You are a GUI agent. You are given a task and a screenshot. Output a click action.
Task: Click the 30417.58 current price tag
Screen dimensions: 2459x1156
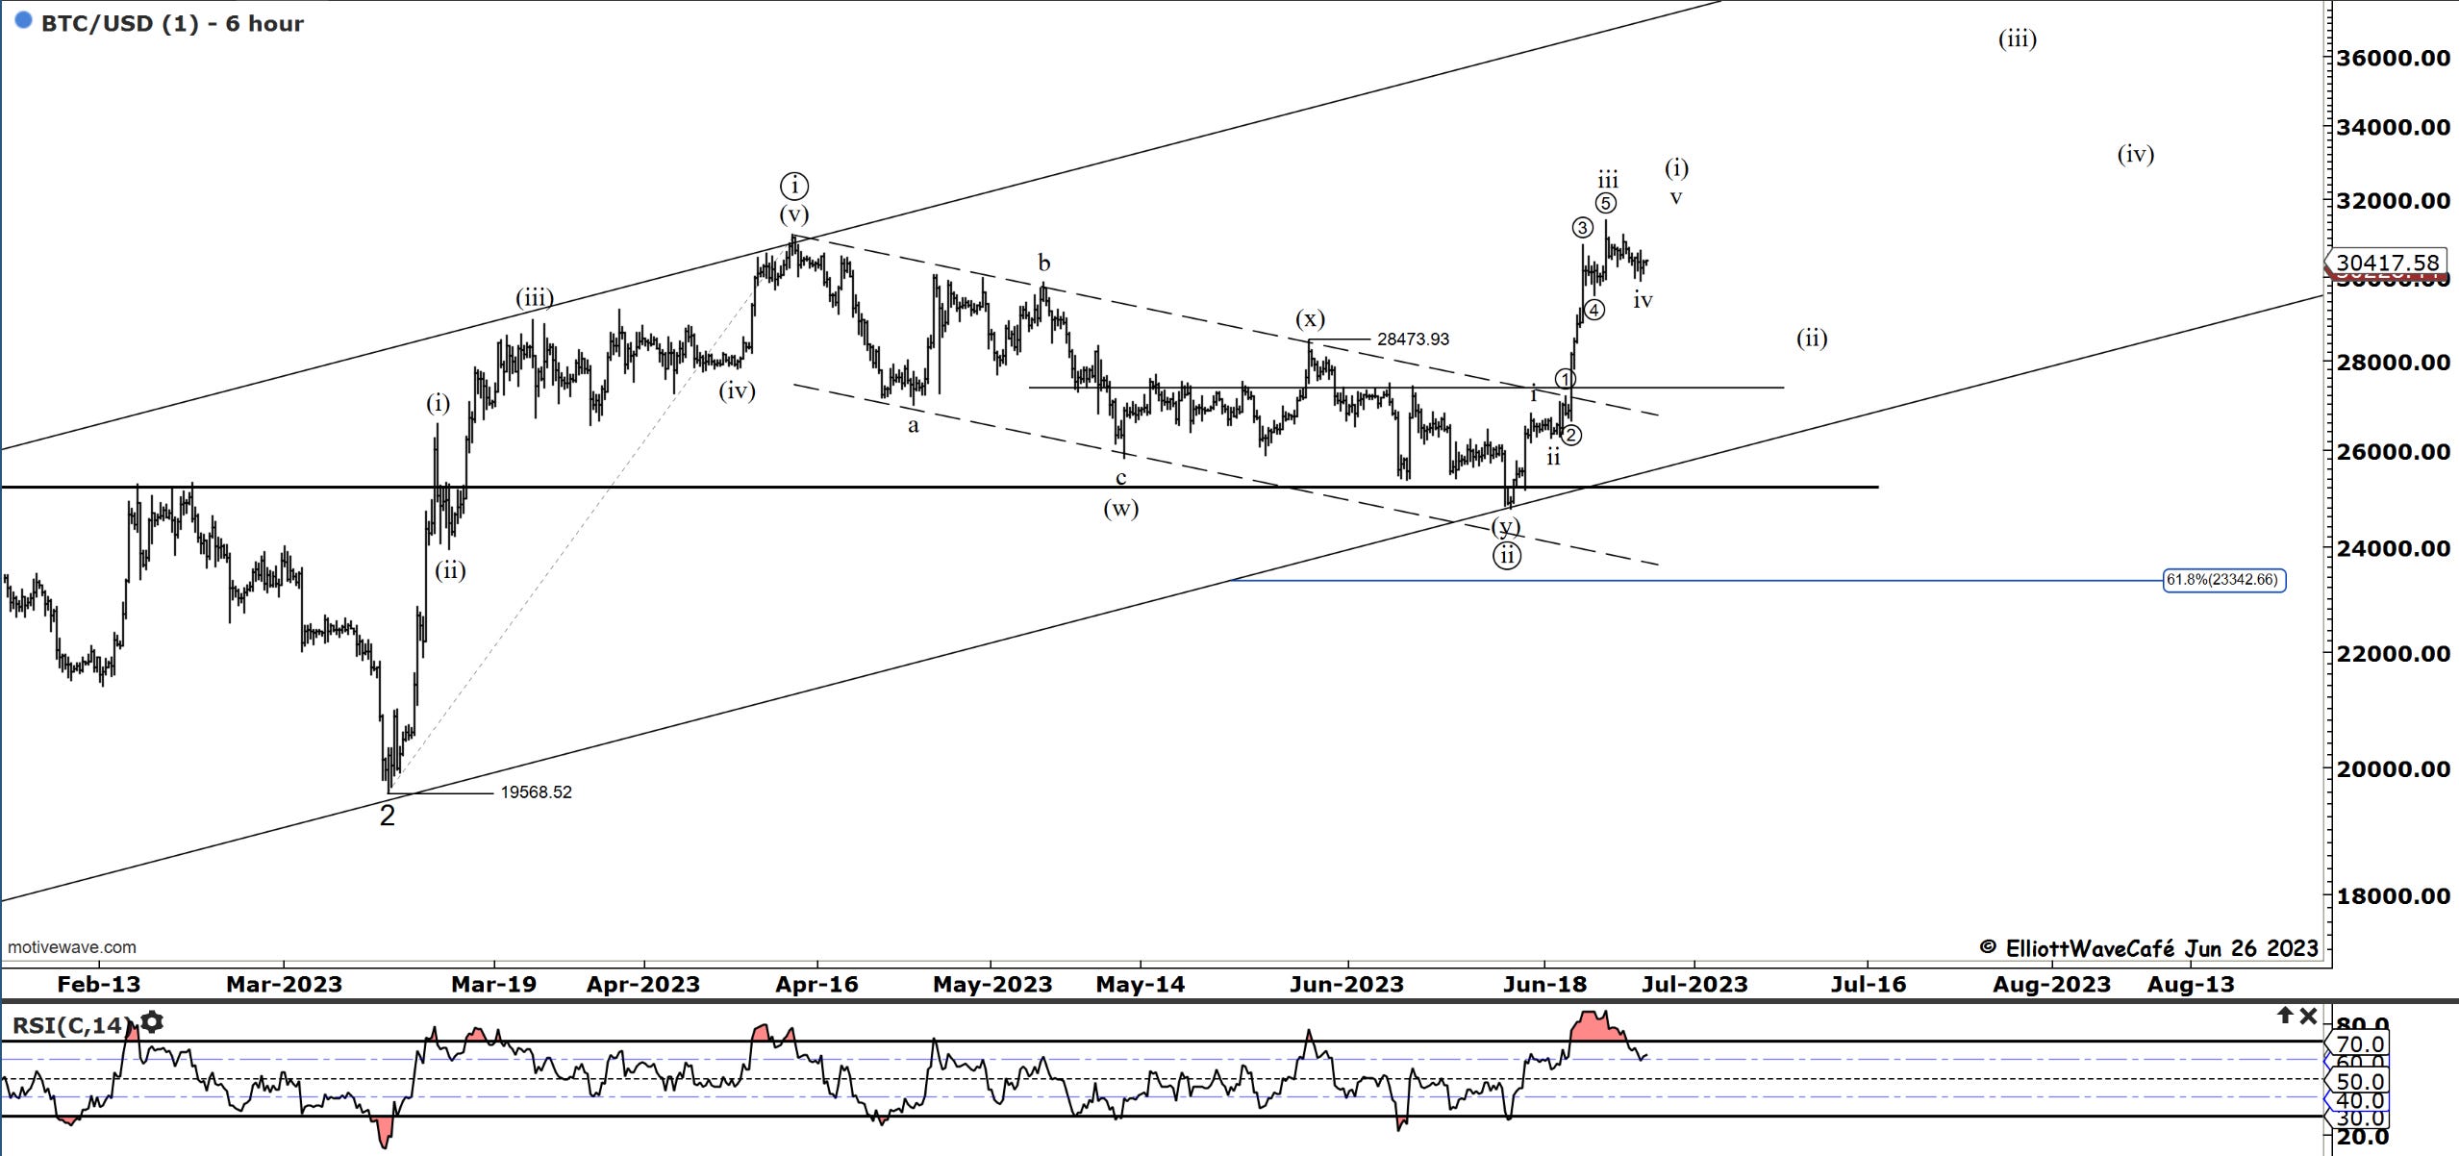pos(2387,263)
